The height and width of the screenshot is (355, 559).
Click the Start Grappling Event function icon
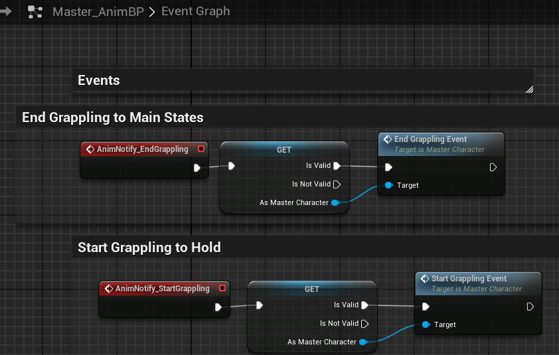(425, 279)
